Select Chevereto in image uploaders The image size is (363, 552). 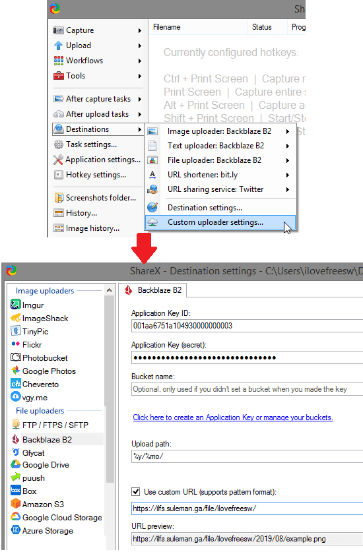40,384
